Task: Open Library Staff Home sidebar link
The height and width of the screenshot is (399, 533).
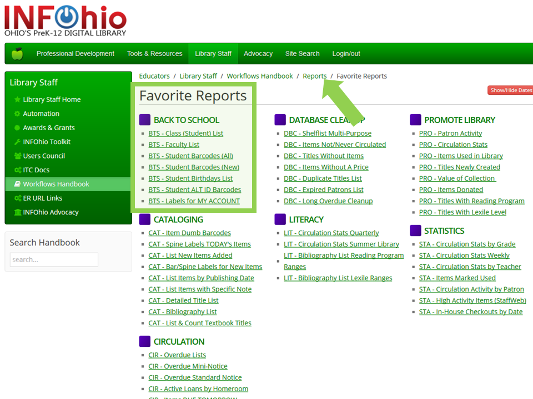Action: (52, 99)
